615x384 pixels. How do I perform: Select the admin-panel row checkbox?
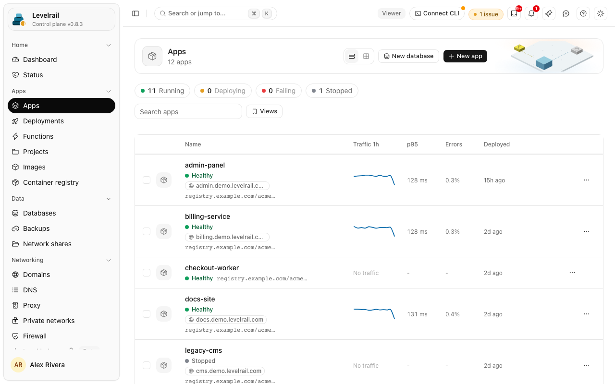point(147,180)
